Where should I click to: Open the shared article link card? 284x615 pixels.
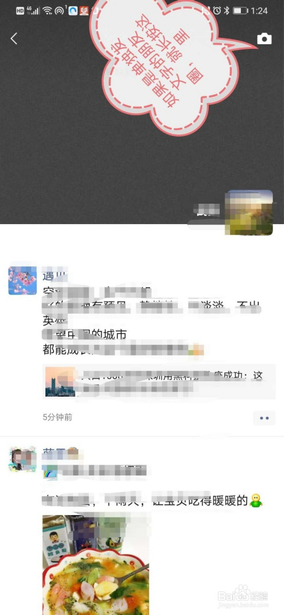coord(159,382)
